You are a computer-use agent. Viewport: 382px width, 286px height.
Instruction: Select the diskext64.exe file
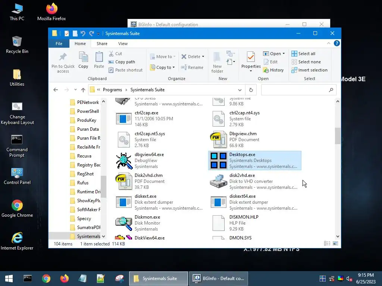click(255, 202)
